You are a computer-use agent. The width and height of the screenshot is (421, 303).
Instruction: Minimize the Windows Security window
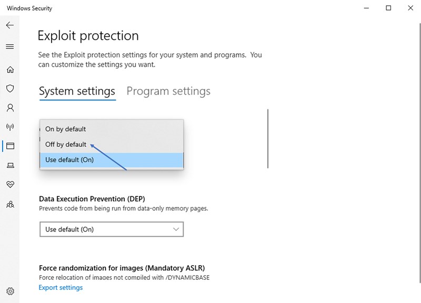click(x=366, y=8)
